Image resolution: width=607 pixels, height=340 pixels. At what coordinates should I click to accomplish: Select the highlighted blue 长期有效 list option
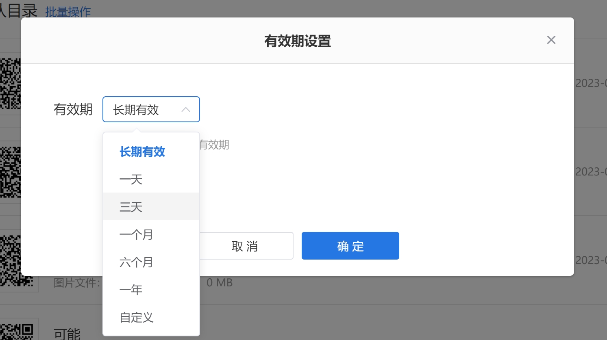[x=142, y=152]
